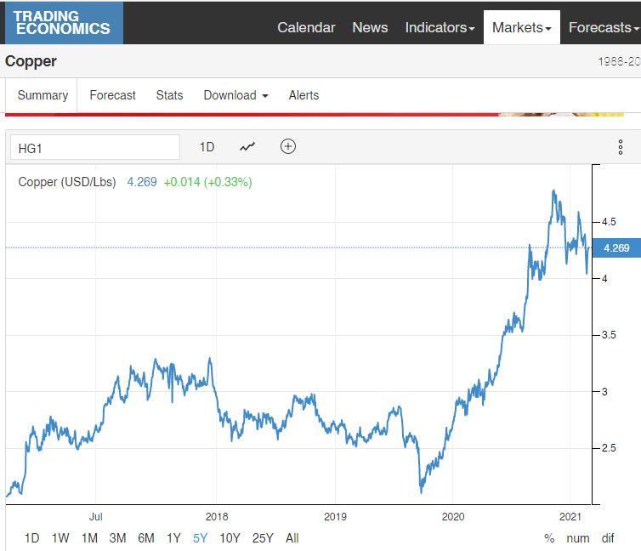Set chart range to 6M
Viewport: 641px width, 551px height.
146,538
